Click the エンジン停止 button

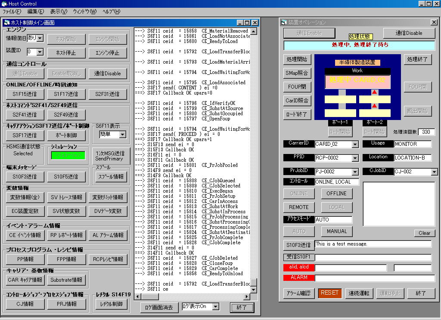107,52
